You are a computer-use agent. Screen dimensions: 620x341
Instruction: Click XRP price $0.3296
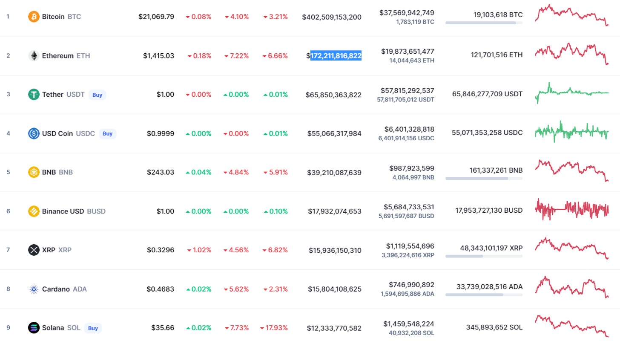[160, 250]
